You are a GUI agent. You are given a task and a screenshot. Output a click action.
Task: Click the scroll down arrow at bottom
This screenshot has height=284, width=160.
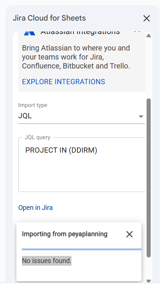click(148, 281)
